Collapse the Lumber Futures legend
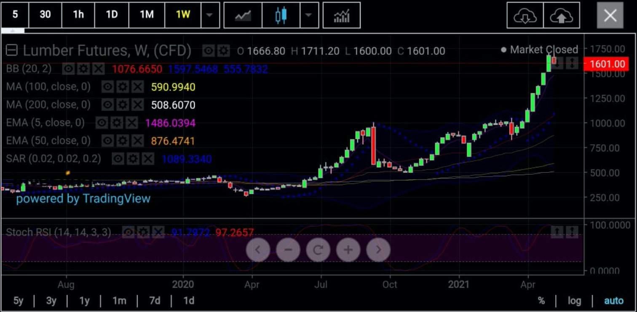 12,51
